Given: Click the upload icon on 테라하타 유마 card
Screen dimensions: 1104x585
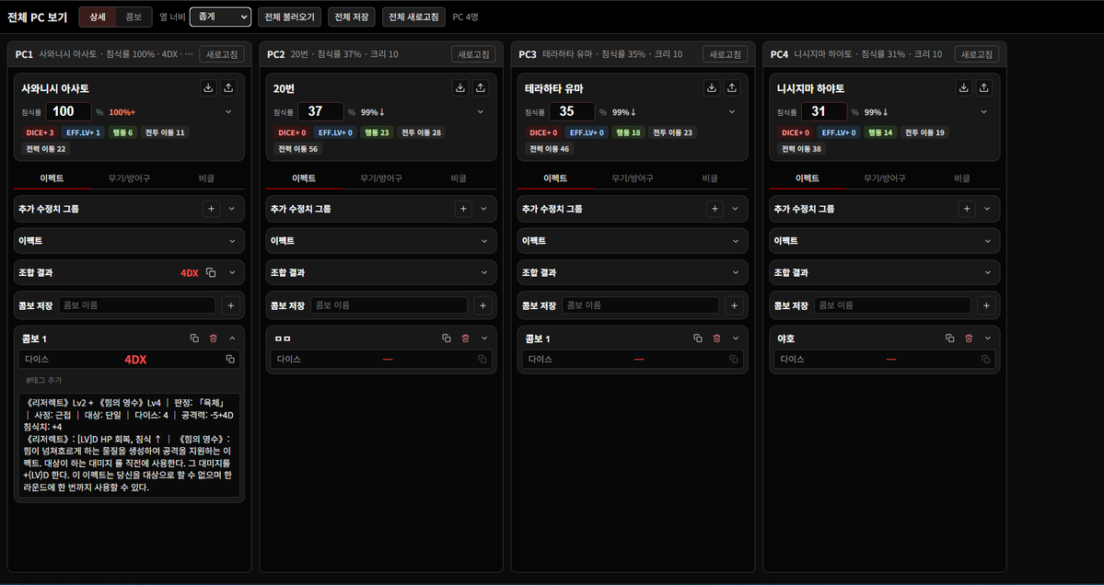Looking at the screenshot, I should point(731,88).
